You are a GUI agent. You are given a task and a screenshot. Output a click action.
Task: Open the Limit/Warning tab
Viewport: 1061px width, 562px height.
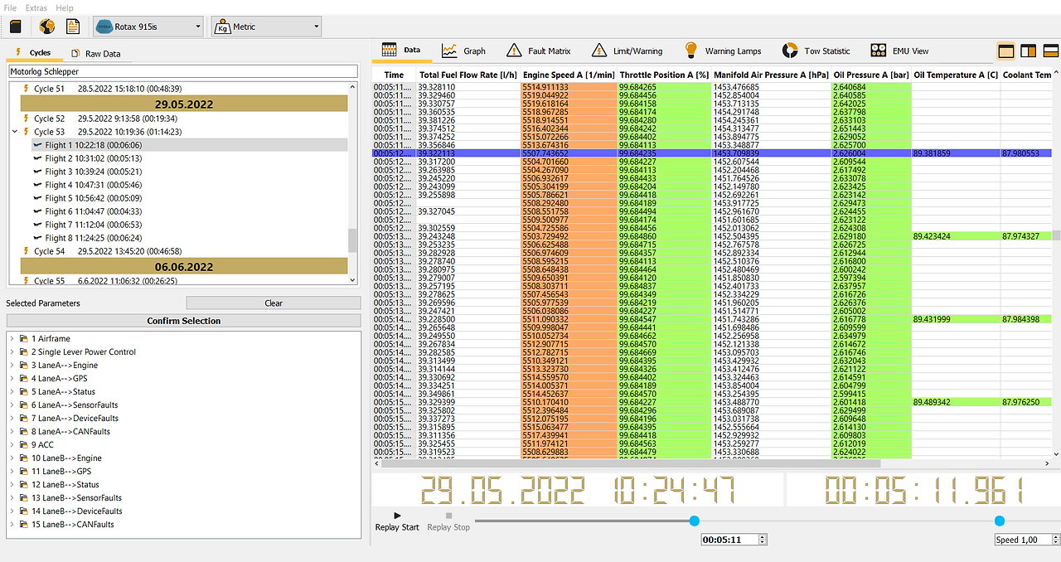(x=627, y=51)
